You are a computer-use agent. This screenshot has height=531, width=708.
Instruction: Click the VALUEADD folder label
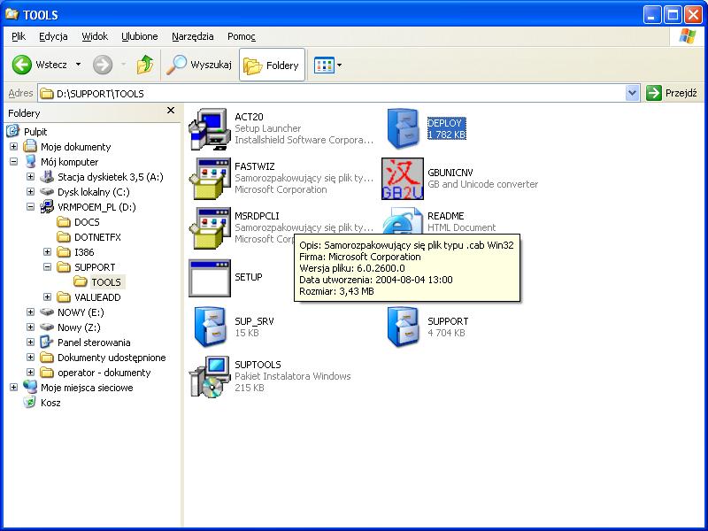(97, 297)
